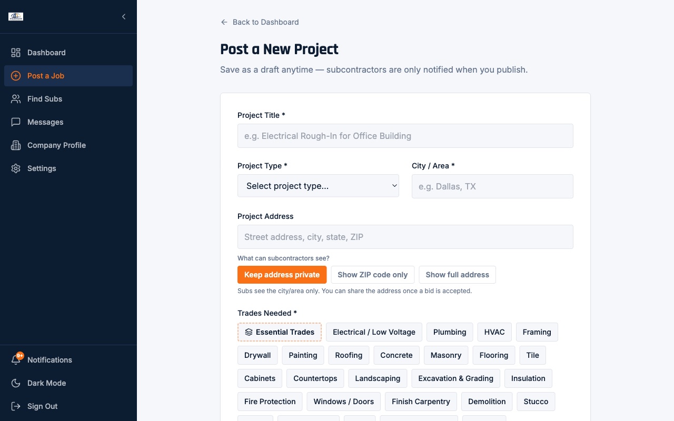Select the Stucco trade chip
Image resolution: width=674 pixels, height=421 pixels.
pyautogui.click(x=536, y=402)
